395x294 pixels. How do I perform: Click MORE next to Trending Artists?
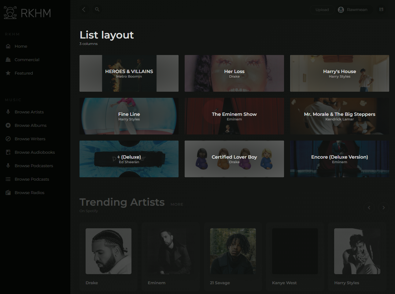(x=177, y=204)
